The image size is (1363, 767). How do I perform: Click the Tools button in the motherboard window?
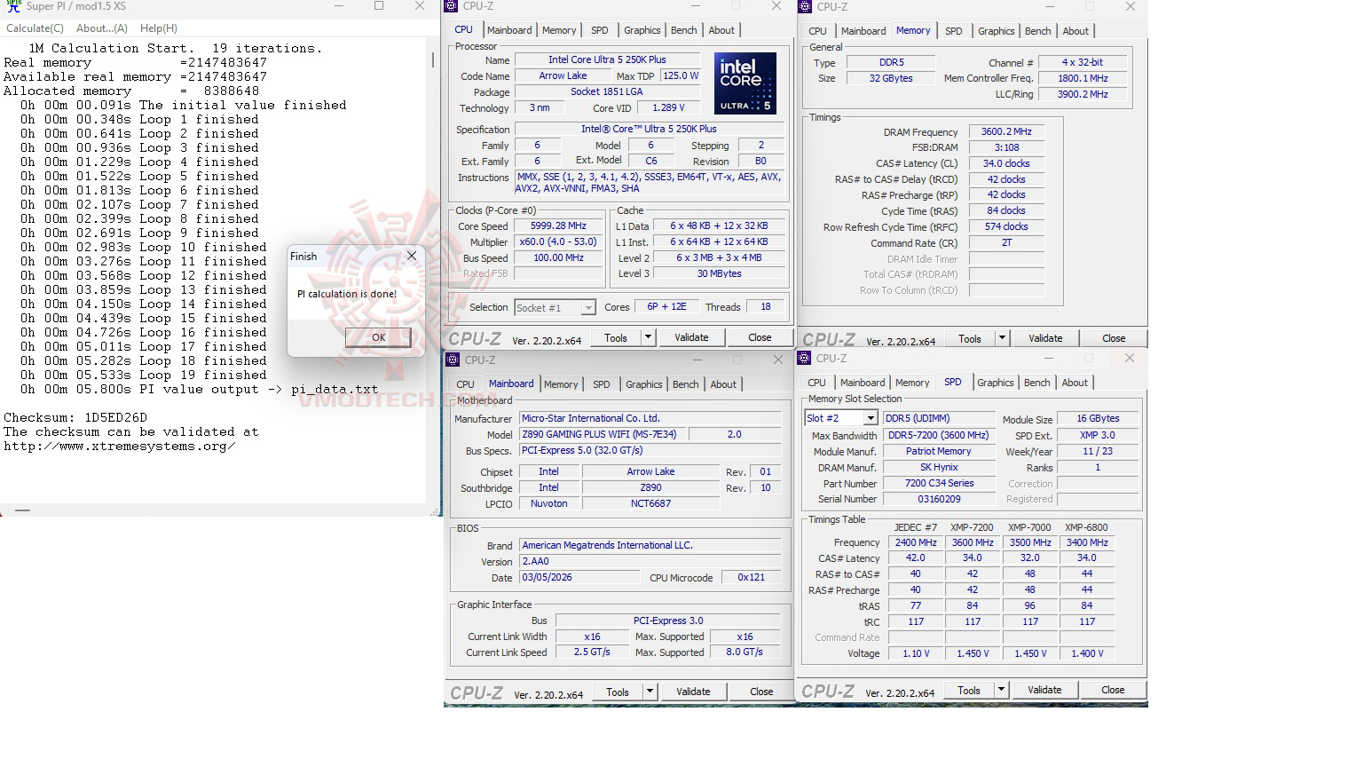[618, 692]
